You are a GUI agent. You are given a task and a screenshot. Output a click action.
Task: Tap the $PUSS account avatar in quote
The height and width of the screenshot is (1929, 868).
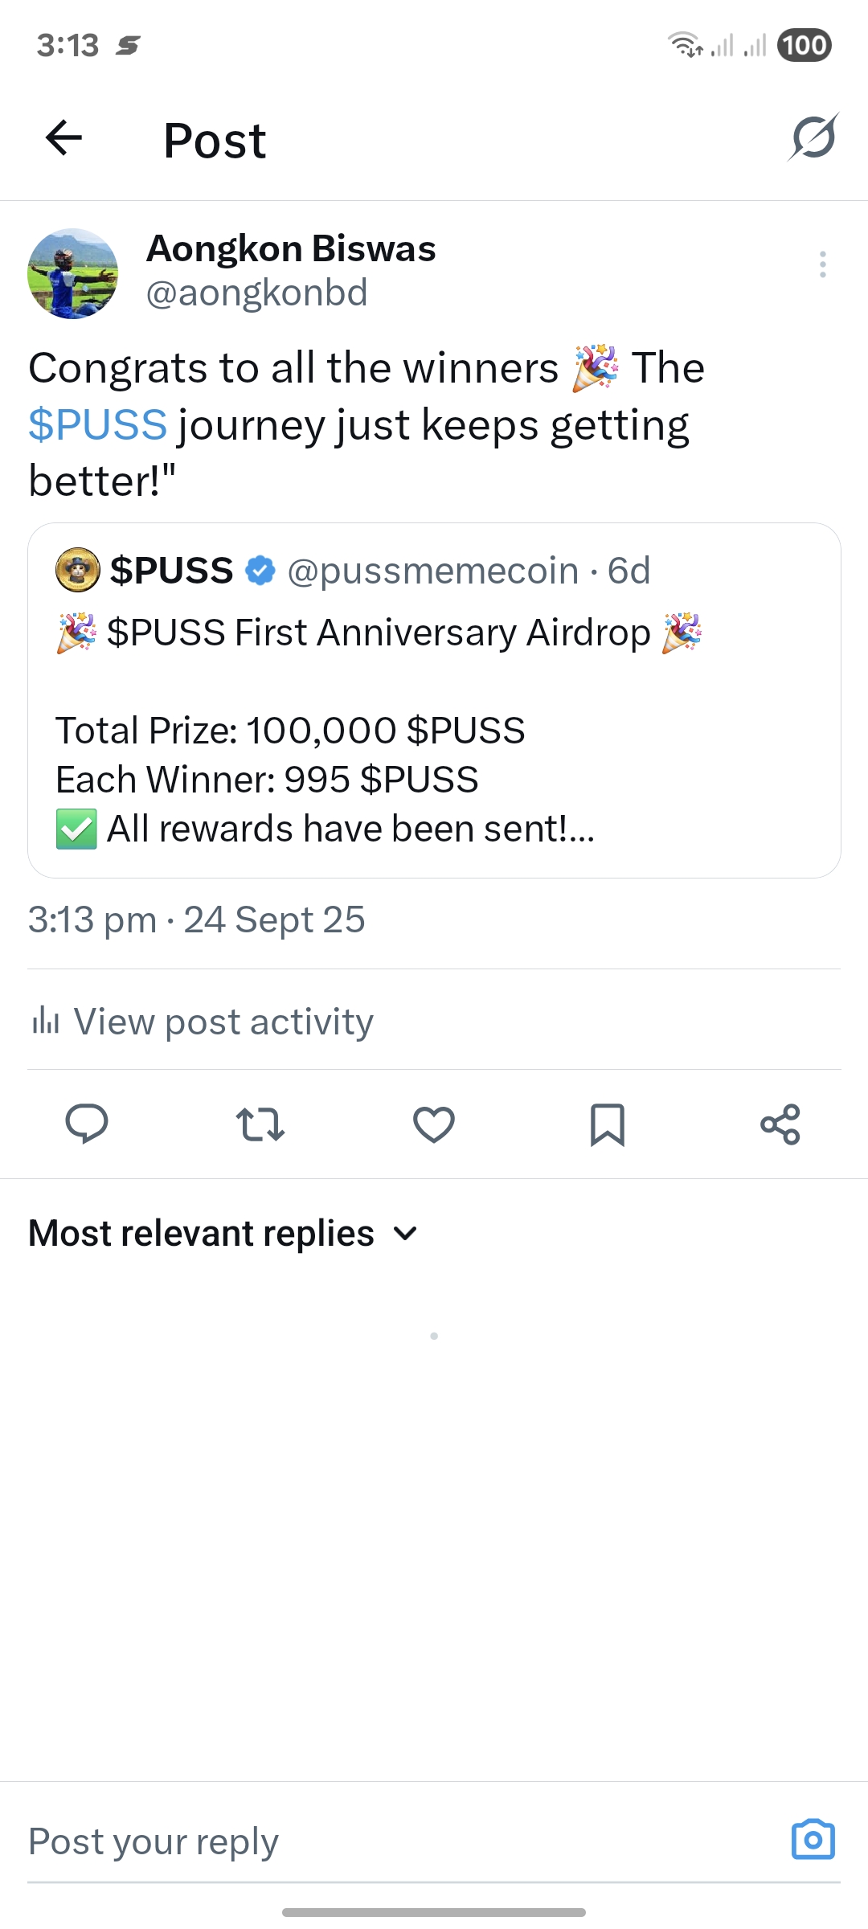[78, 570]
